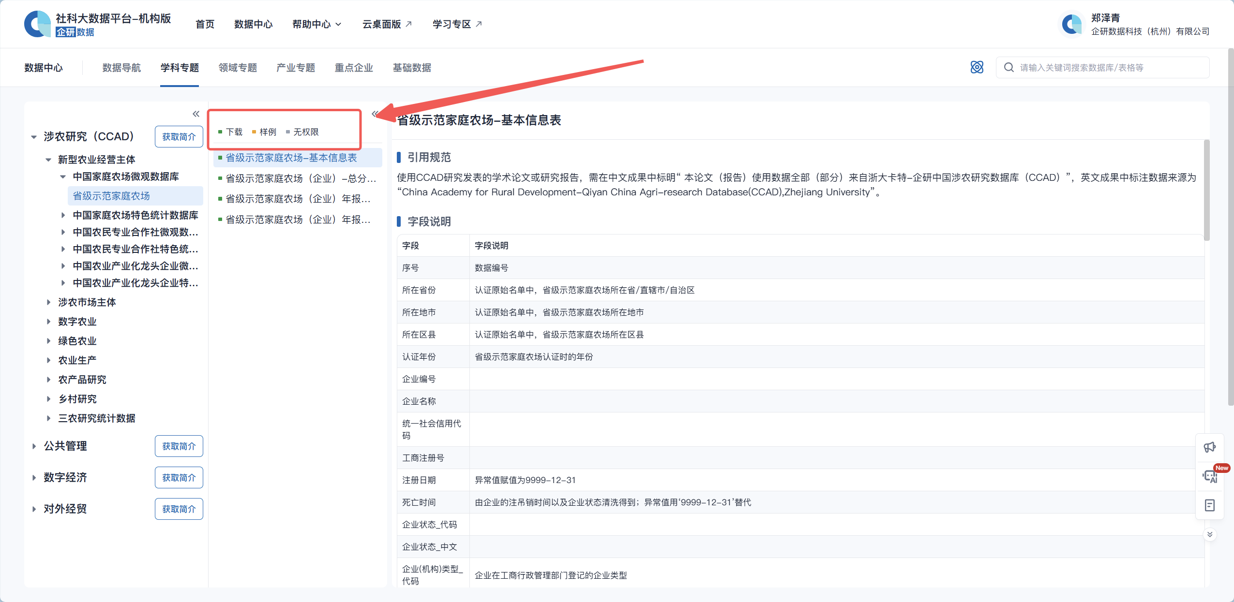The image size is (1234, 602).
Task: Collapse the table list panel
Action: (x=375, y=114)
